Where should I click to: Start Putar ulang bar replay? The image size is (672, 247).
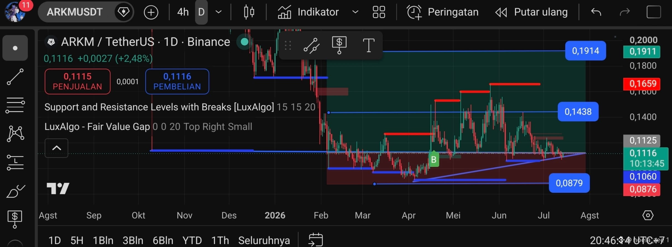[531, 12]
